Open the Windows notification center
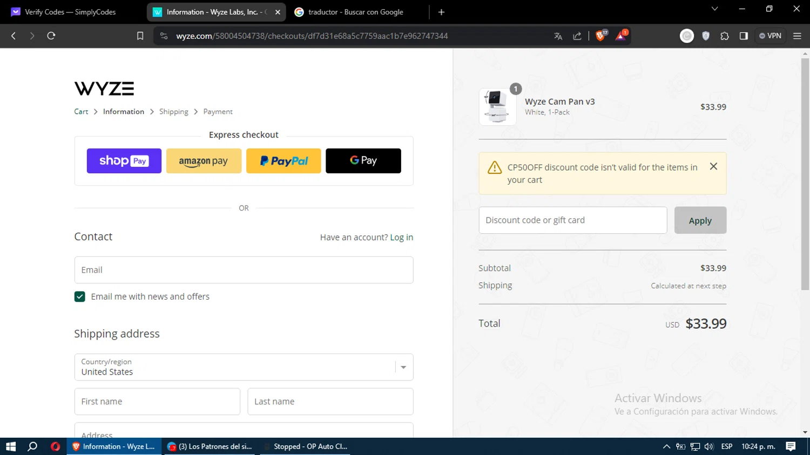The width and height of the screenshot is (810, 455). [791, 446]
